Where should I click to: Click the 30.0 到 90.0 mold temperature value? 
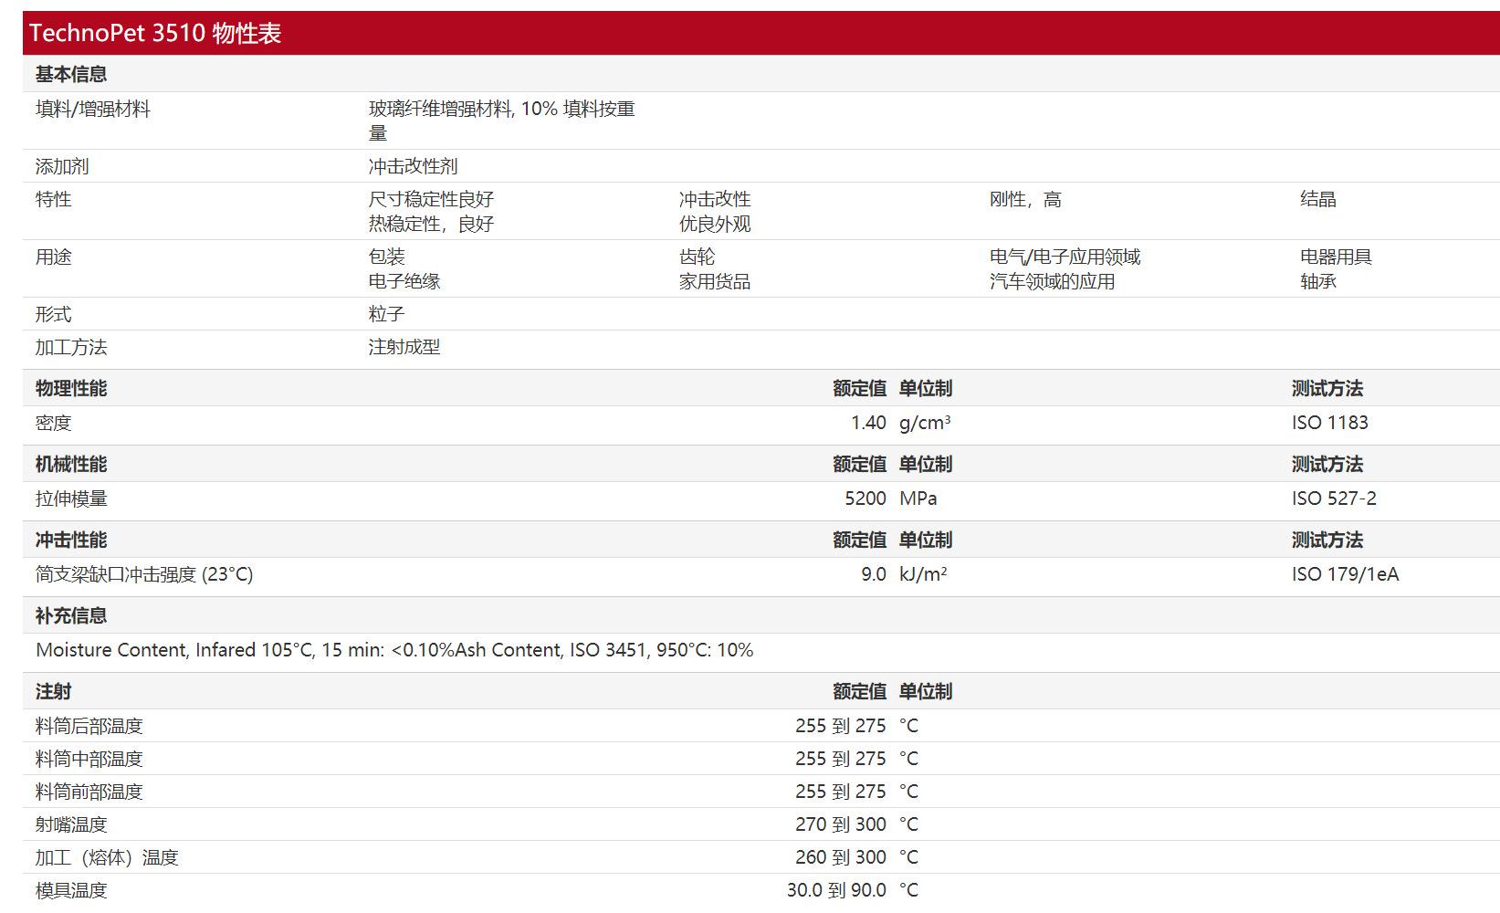pyautogui.click(x=836, y=890)
